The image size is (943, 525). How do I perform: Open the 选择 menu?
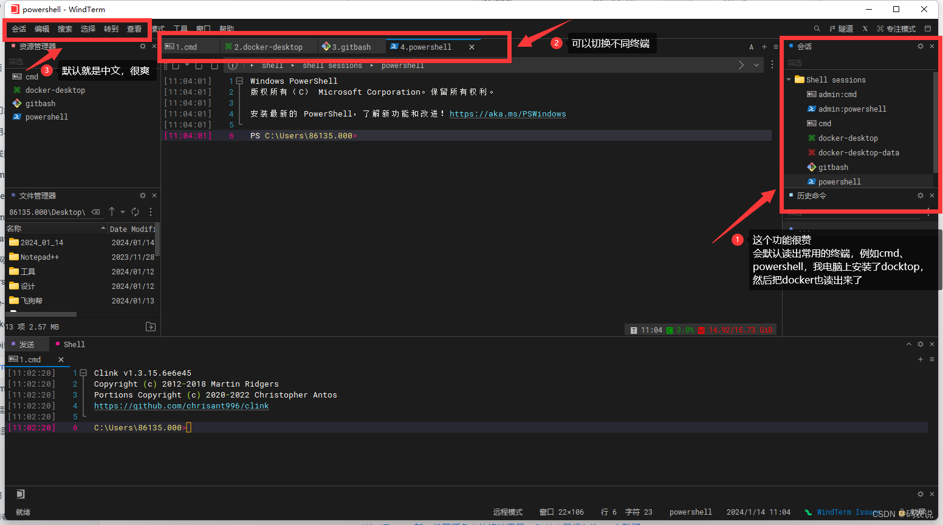(88, 29)
